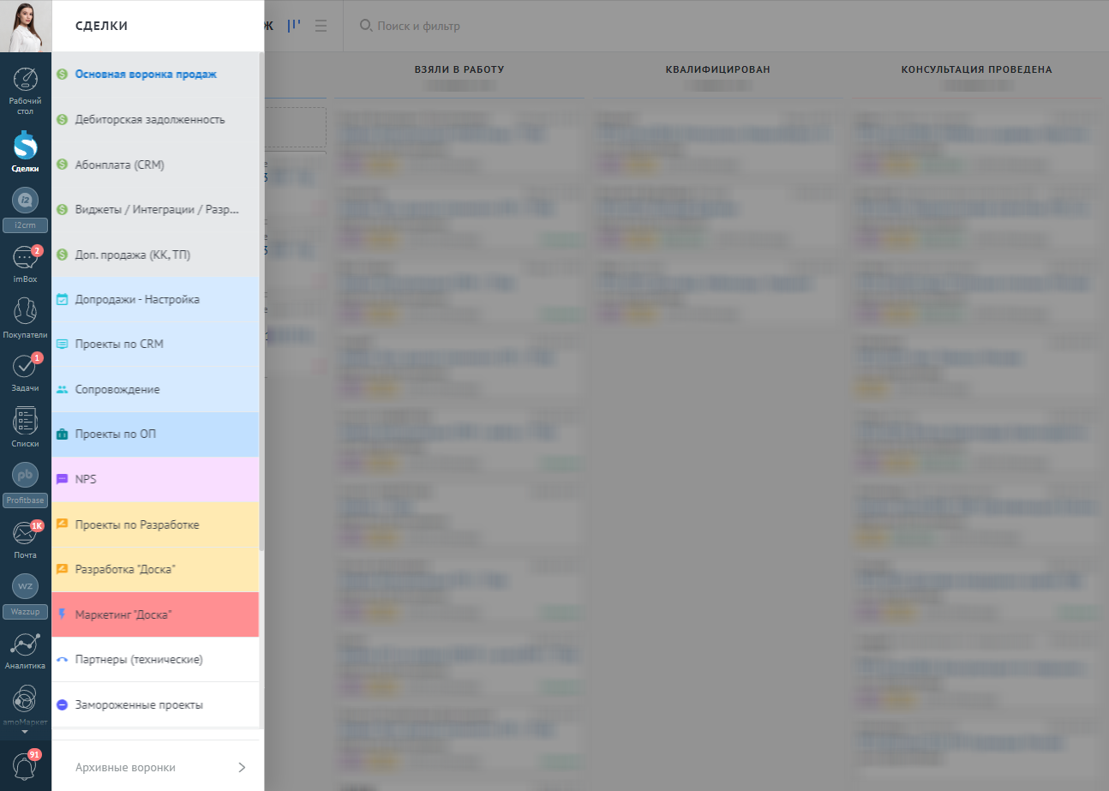Click the magnifier icon in search bar
1109x791 pixels.
click(x=365, y=26)
